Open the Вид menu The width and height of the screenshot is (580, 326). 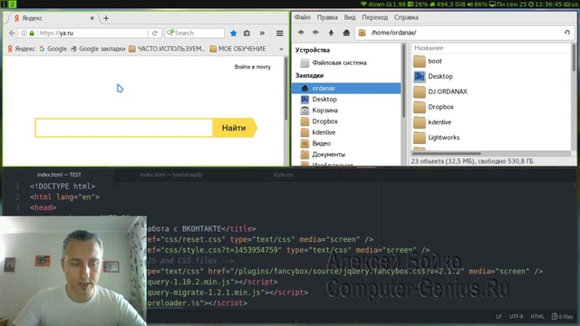click(x=350, y=17)
